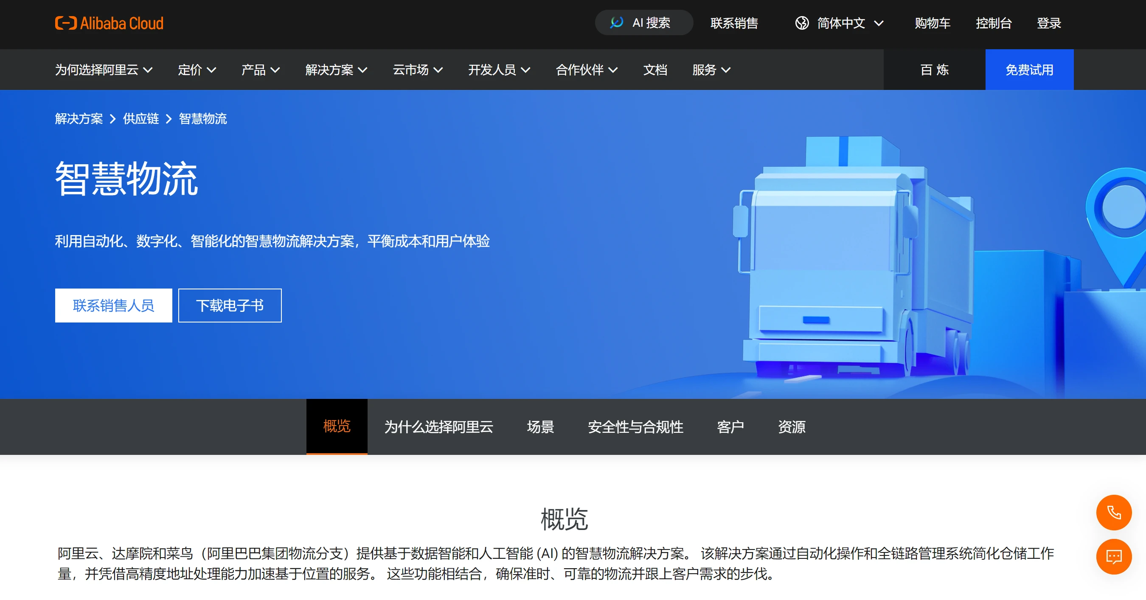This screenshot has width=1146, height=600.
Task: Switch to the 客户 tab
Action: [730, 426]
